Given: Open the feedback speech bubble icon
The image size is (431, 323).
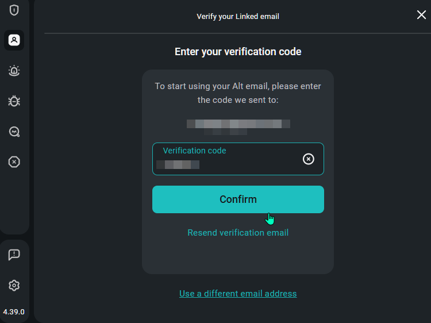Looking at the screenshot, I should point(14,255).
